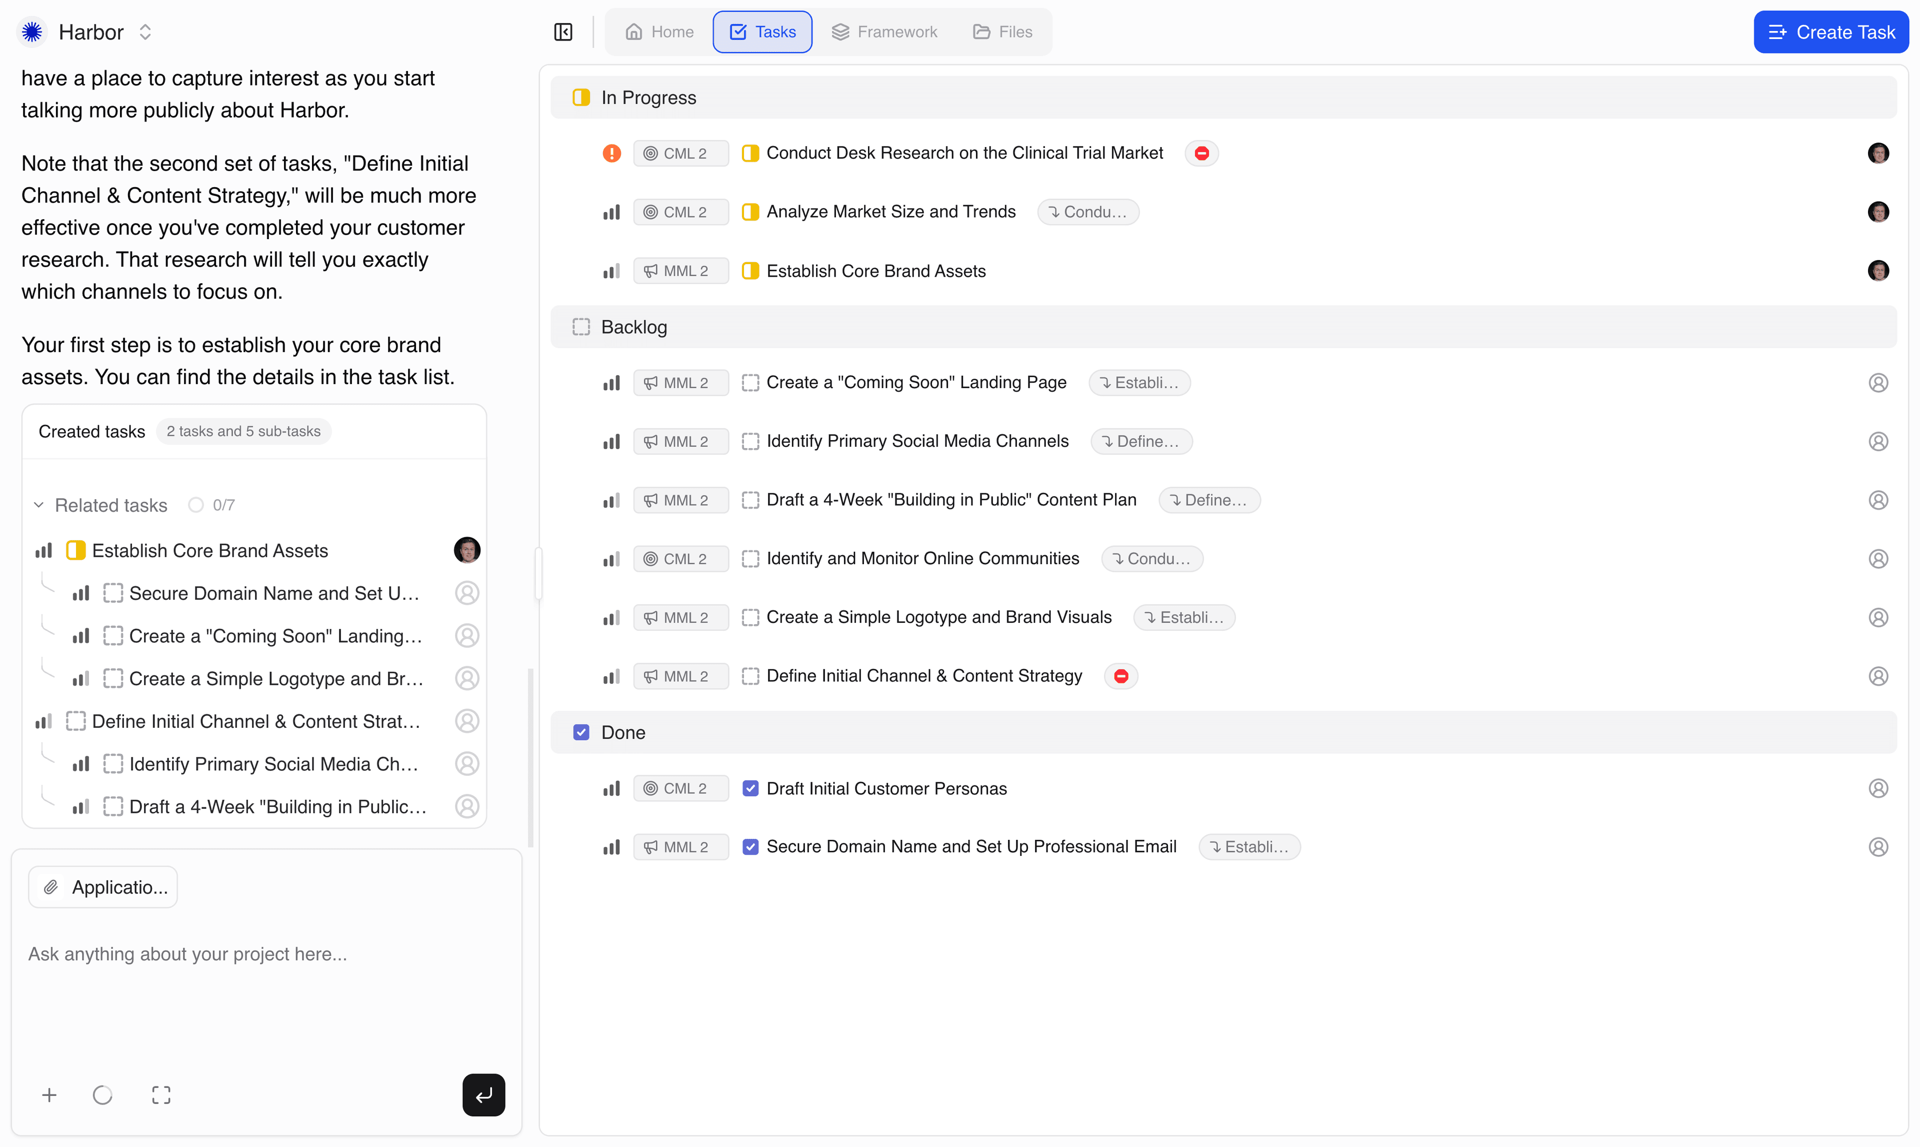Toggle the Done section checkbox

pyautogui.click(x=581, y=732)
